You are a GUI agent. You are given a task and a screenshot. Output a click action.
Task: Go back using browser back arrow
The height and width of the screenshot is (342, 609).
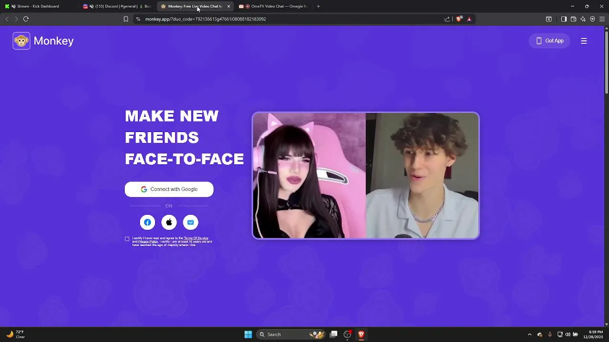pyautogui.click(x=7, y=19)
